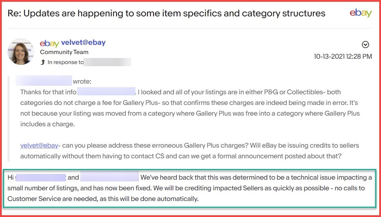Click the blurred mention after 'Thanks for that info'
The height and width of the screenshot is (217, 381).
[106, 92]
